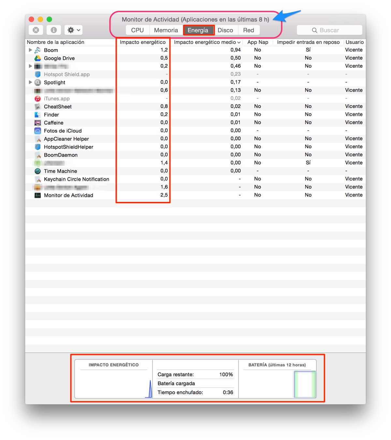The width and height of the screenshot is (391, 440).
Task: Select the Time Machine process name
Action: point(61,171)
